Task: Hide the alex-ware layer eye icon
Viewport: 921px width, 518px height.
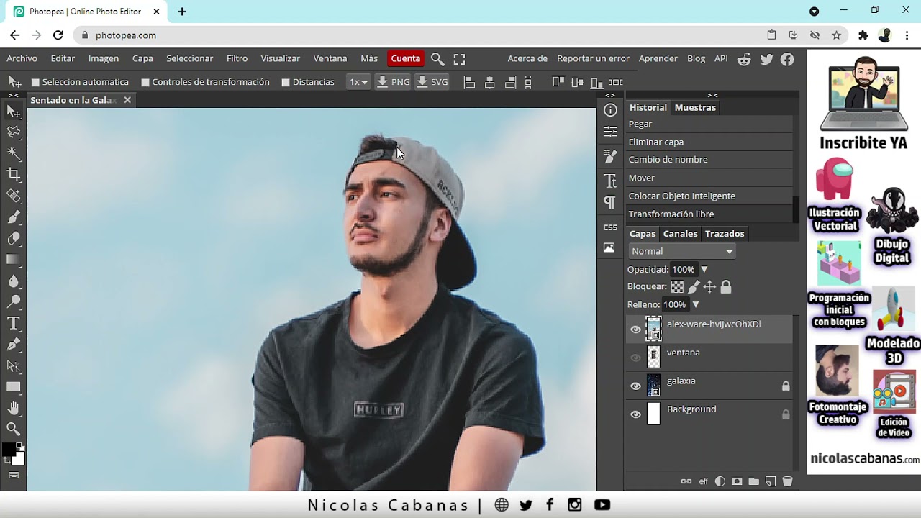Action: pos(635,330)
